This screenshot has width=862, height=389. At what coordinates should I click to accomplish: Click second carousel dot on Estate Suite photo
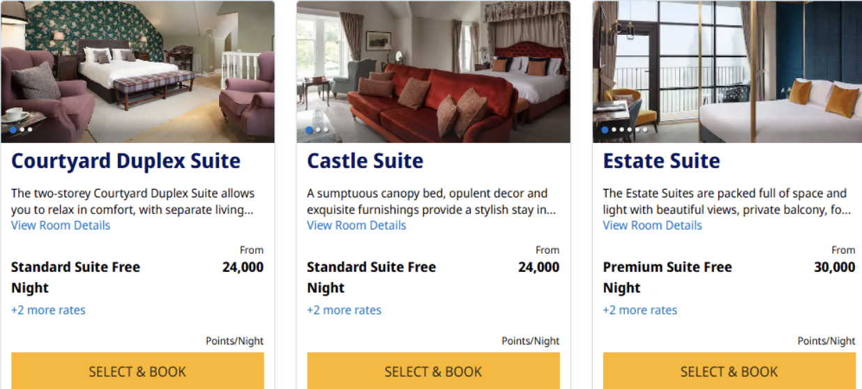(x=614, y=130)
